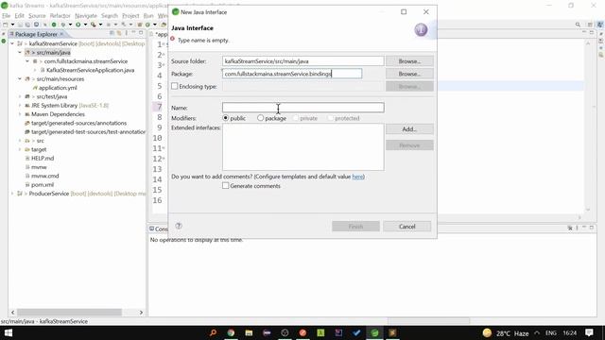This screenshot has height=340, width=605.
Task: Click the right arrow of Package Explorer scrollbar
Action: [141, 313]
